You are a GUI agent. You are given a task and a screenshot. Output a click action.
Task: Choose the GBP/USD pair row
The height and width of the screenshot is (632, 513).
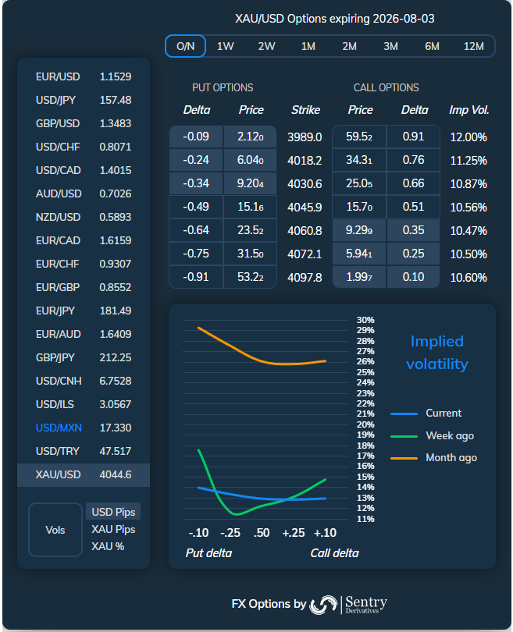[x=84, y=123]
